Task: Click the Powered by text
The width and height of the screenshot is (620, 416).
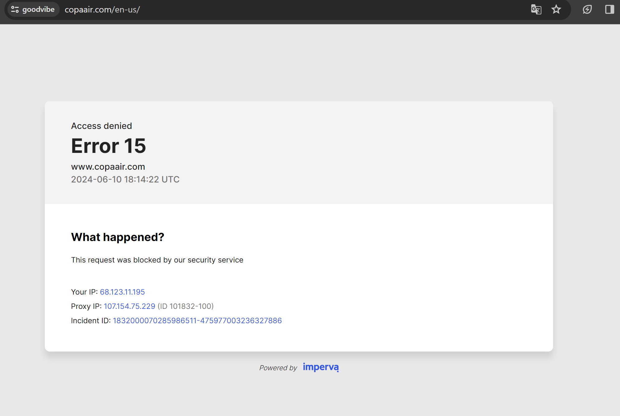Action: coord(278,368)
